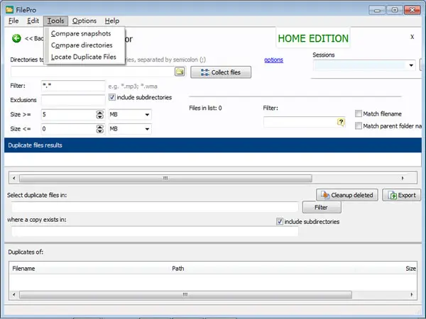Click the Cleanup deleted button

pos(347,195)
